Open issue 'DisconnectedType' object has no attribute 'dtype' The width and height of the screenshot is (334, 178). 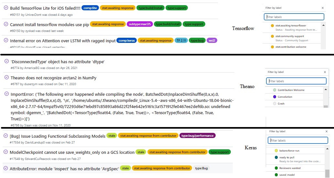tap(58, 62)
